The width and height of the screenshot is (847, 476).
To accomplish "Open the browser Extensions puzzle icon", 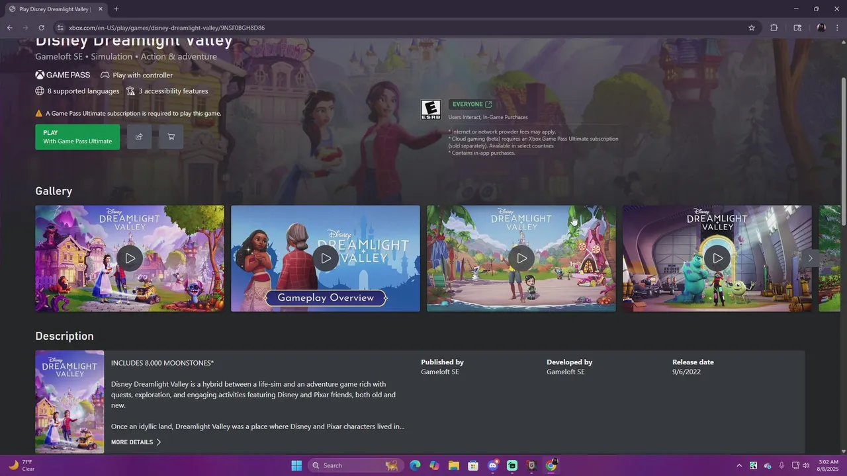I will (x=774, y=28).
